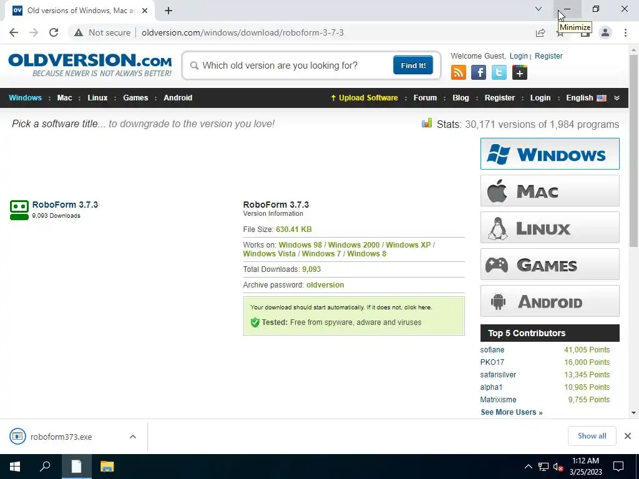Viewport: 639px width, 479px height.
Task: Select Windows in the navigation bar
Action: pyautogui.click(x=25, y=98)
